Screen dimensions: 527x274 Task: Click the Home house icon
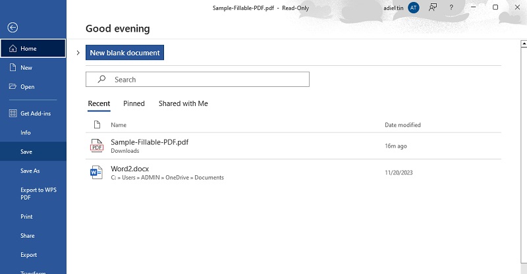[13, 49]
